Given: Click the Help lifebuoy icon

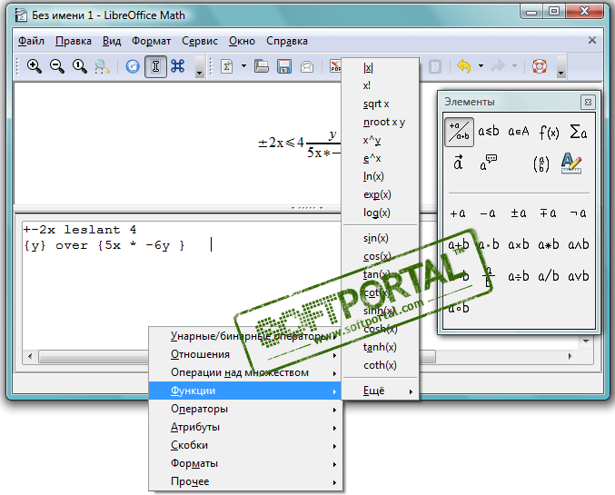Looking at the screenshot, I should point(540,66).
